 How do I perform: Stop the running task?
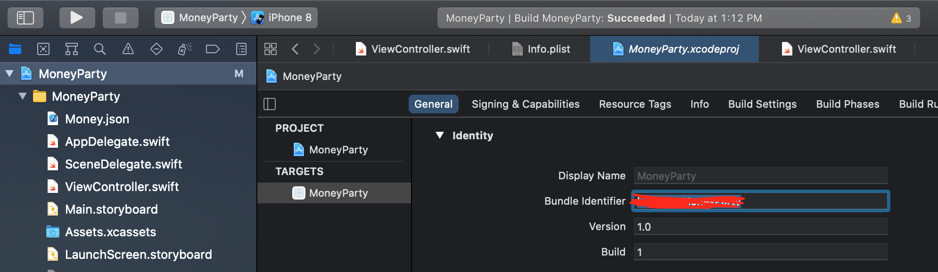(x=121, y=18)
